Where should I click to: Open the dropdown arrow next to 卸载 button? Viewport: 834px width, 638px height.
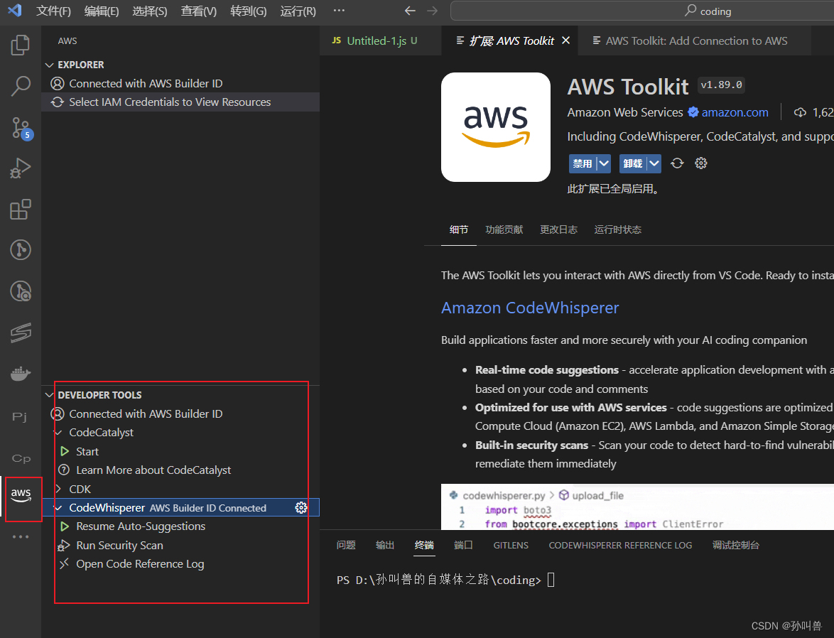654,163
